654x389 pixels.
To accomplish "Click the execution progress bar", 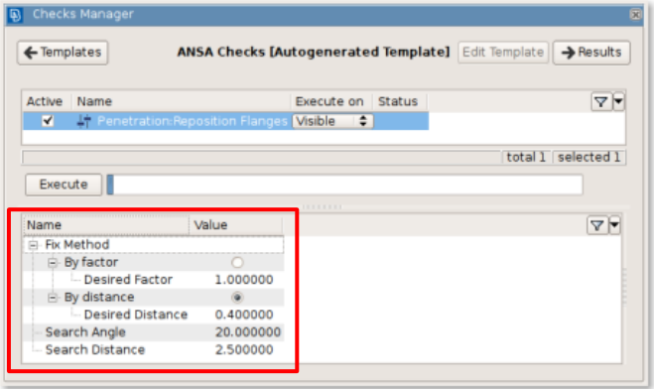I will [345, 185].
